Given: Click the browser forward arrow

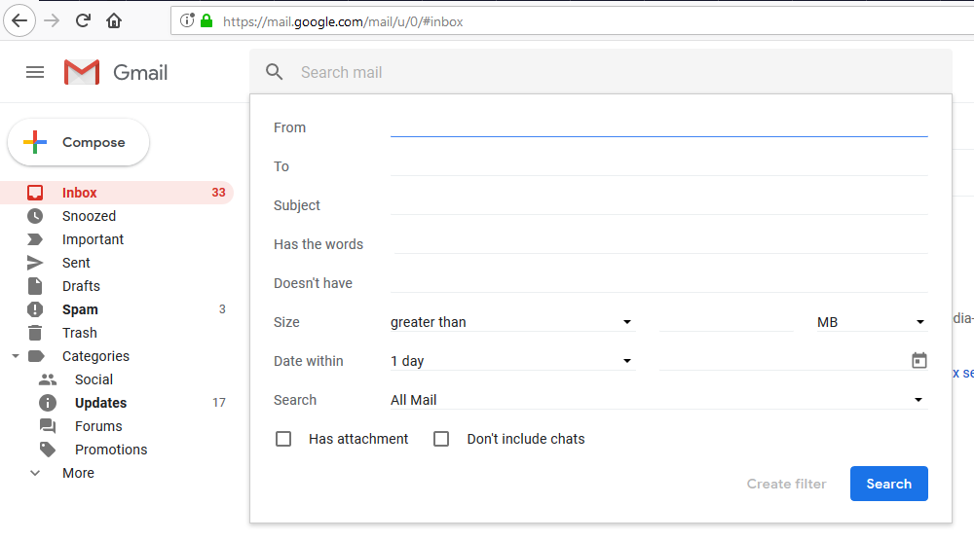Looking at the screenshot, I should click(52, 20).
